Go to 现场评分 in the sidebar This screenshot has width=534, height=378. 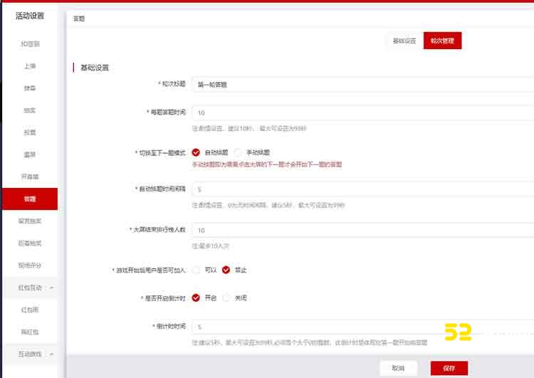30,266
